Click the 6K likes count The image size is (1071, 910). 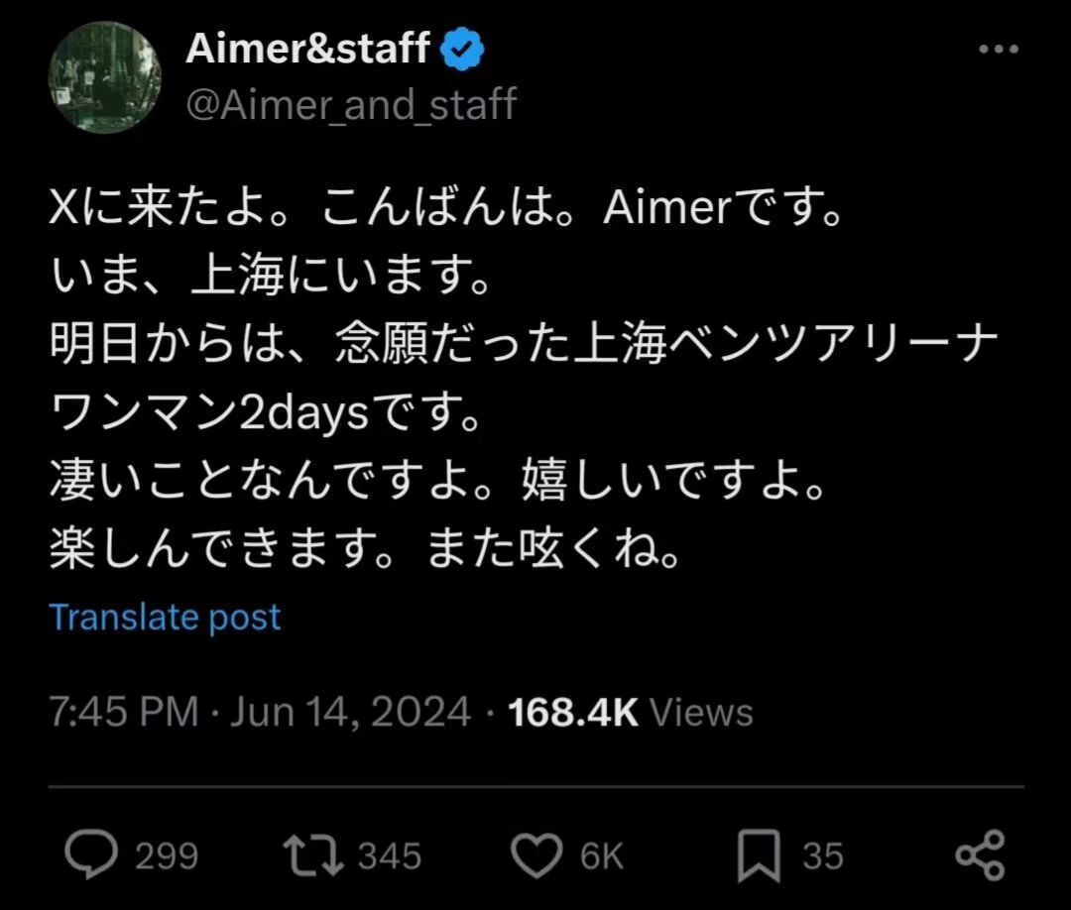click(601, 856)
